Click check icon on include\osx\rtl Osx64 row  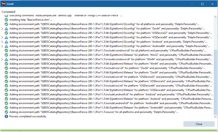[6, 68]
